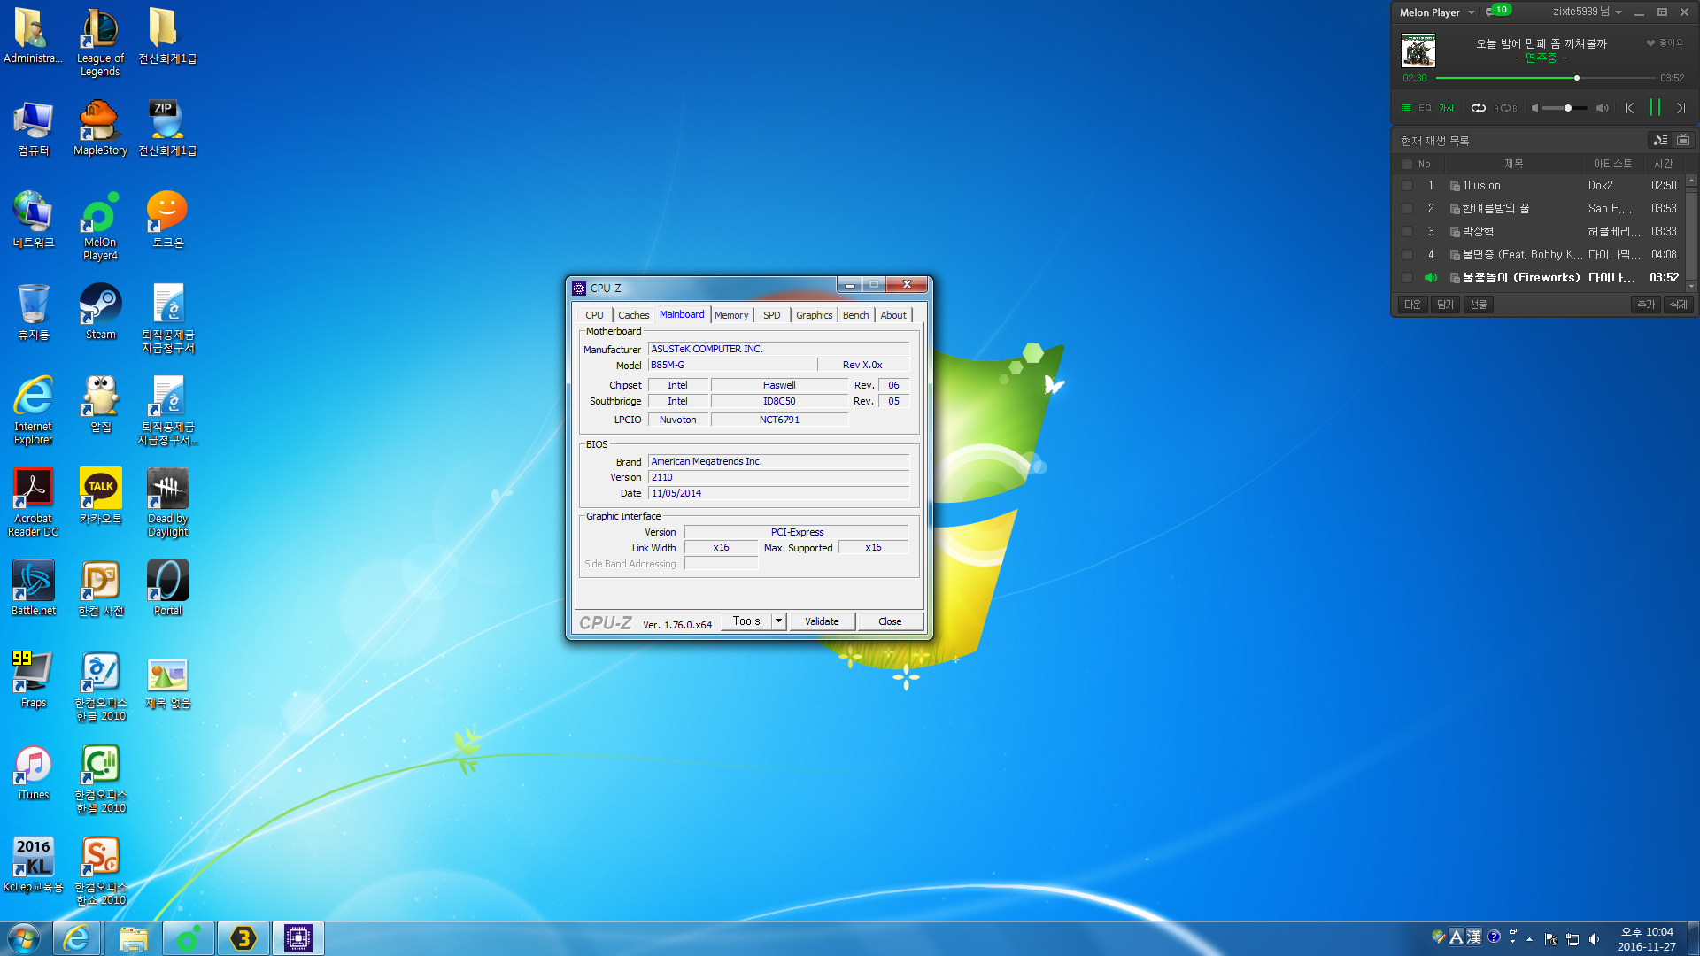Switch to the TV/video playlist view icon
Screen dimensions: 1700x956
tap(1683, 140)
